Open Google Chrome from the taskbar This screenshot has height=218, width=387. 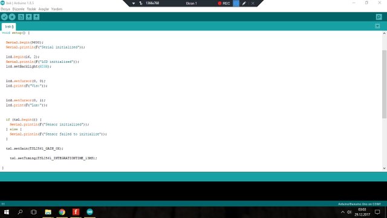(x=62, y=212)
